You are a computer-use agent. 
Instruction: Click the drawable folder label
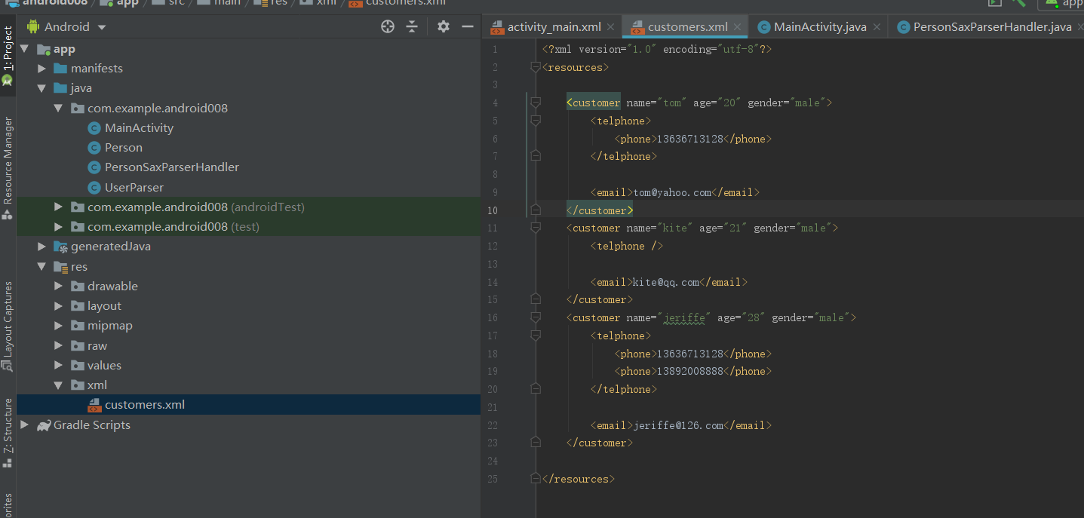pyautogui.click(x=112, y=287)
